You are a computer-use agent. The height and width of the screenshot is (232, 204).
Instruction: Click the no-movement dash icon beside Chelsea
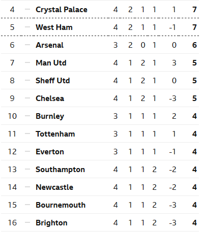point(27,98)
